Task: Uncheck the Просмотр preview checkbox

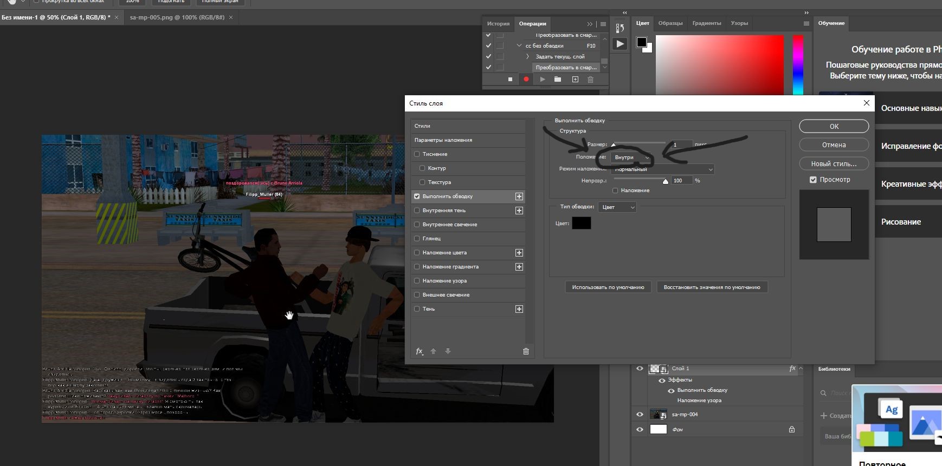Action: (x=813, y=180)
